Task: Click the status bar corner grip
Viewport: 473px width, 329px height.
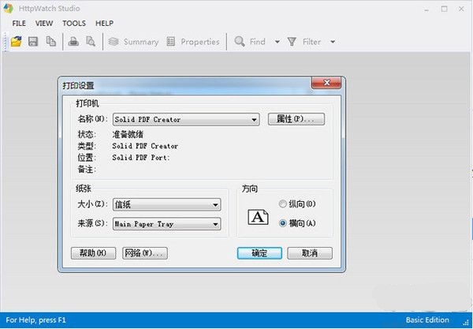Action: click(467, 322)
